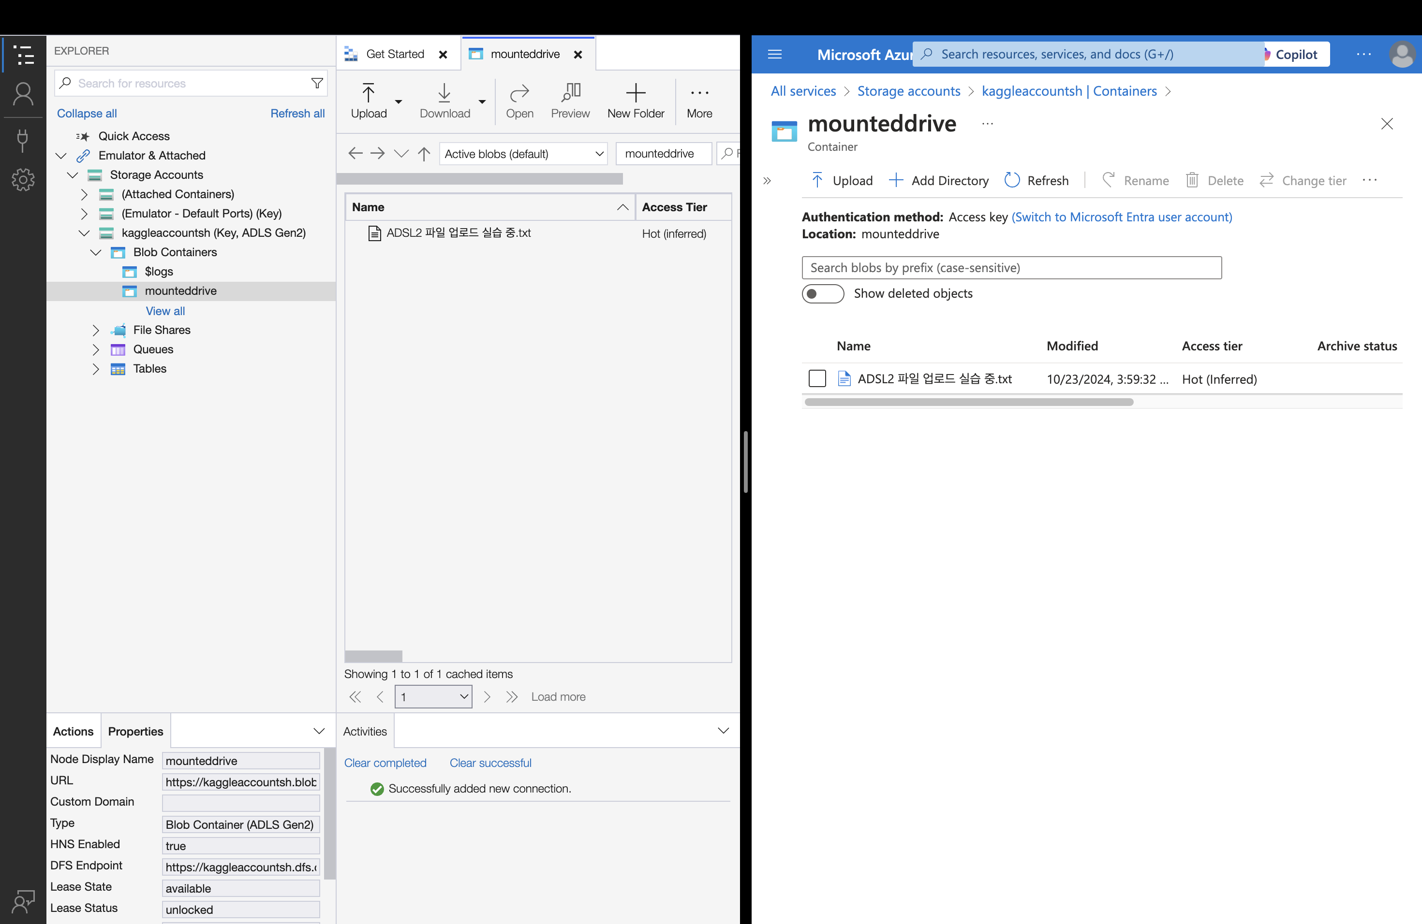Viewport: 1422px width, 924px height.
Task: Click Add Directory in Azure portal
Action: [939, 180]
